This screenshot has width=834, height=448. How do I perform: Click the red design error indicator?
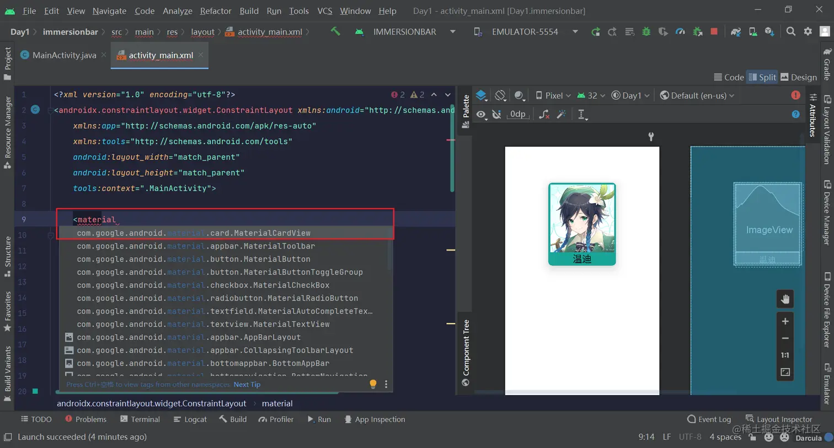coord(795,95)
